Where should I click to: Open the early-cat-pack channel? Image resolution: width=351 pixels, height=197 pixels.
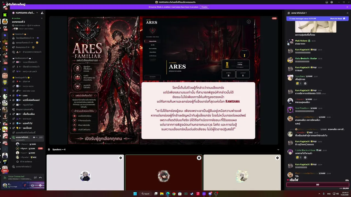[x=27, y=71]
